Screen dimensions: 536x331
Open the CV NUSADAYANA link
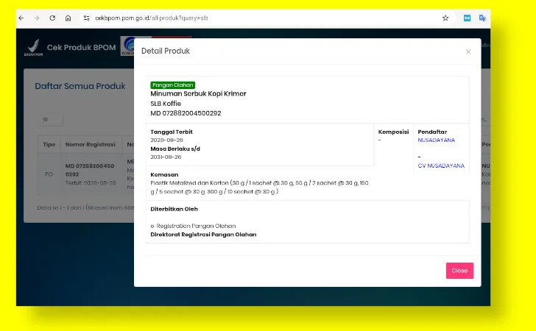click(x=441, y=165)
